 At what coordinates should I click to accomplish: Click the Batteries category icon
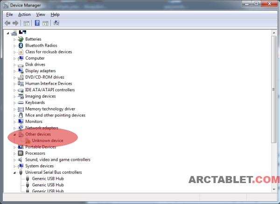[x=21, y=39]
